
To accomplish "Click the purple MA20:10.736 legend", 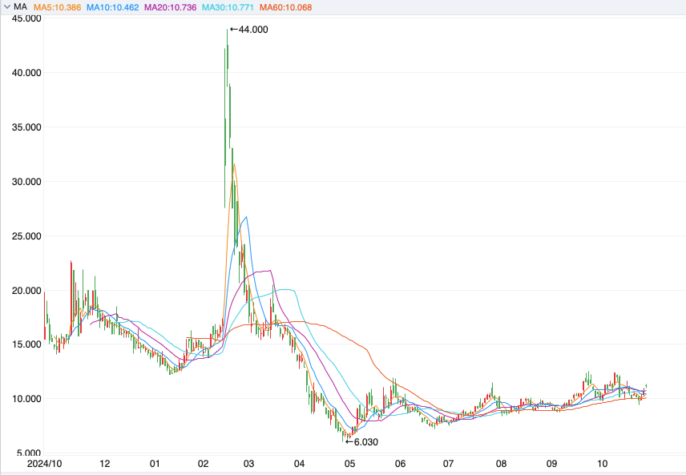I will pyautogui.click(x=168, y=7).
